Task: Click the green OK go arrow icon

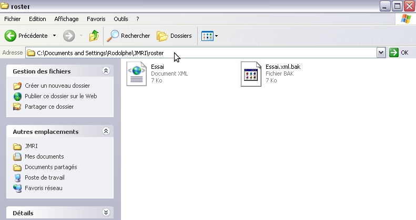Action: tap(394, 53)
